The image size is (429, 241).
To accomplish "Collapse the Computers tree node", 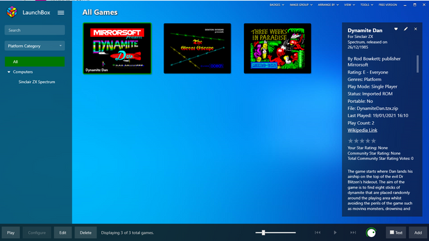I will (9, 72).
